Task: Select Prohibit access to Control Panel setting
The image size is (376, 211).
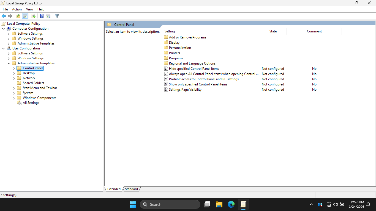Action: click(204, 79)
